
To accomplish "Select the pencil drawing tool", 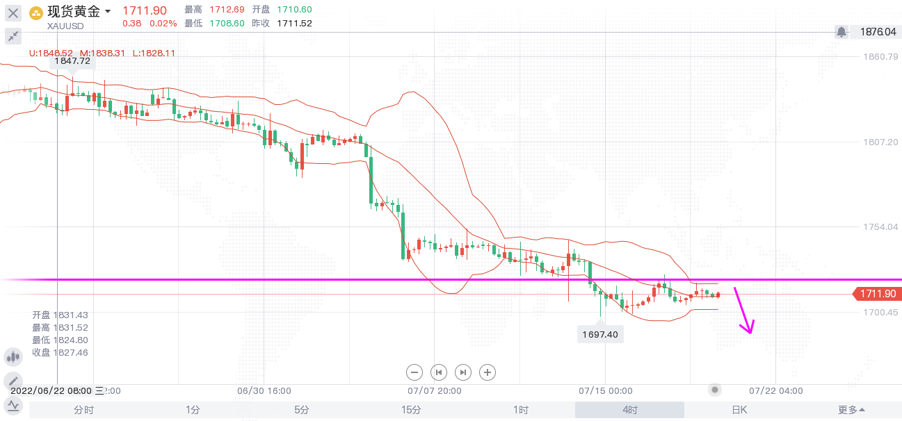I will [x=13, y=381].
